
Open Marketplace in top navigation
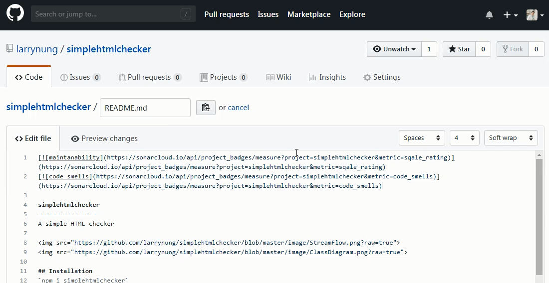(x=309, y=14)
